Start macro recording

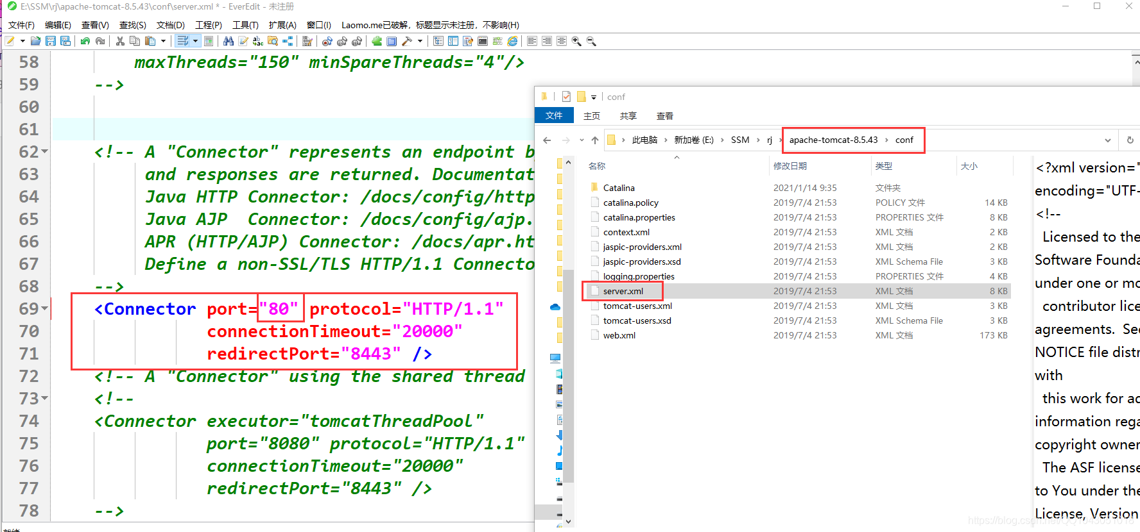[327, 41]
